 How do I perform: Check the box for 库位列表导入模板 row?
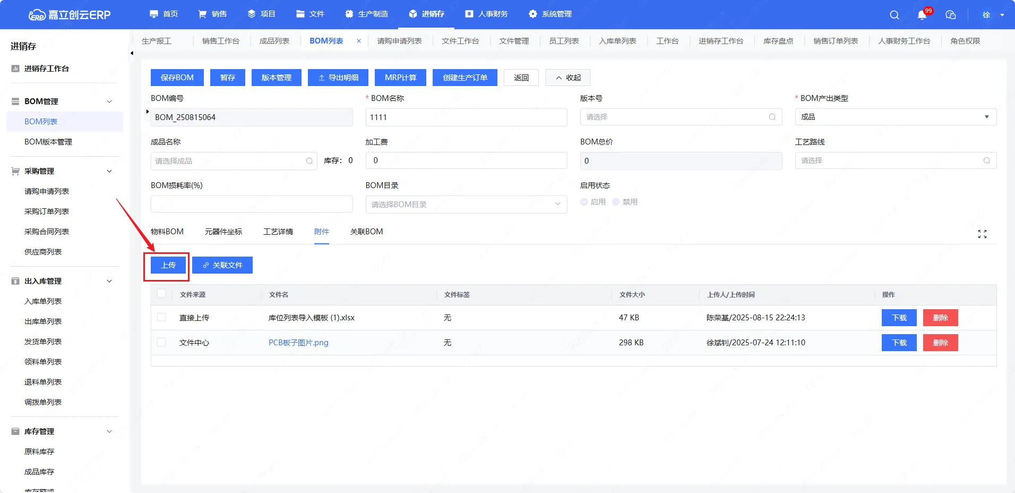click(x=161, y=318)
